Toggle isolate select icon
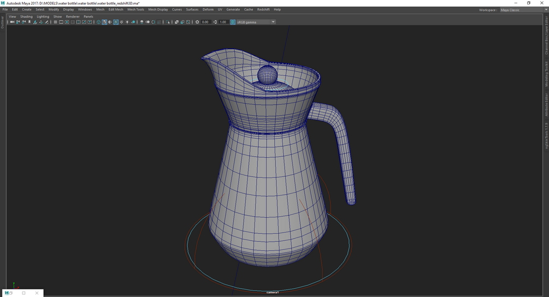 (x=169, y=22)
